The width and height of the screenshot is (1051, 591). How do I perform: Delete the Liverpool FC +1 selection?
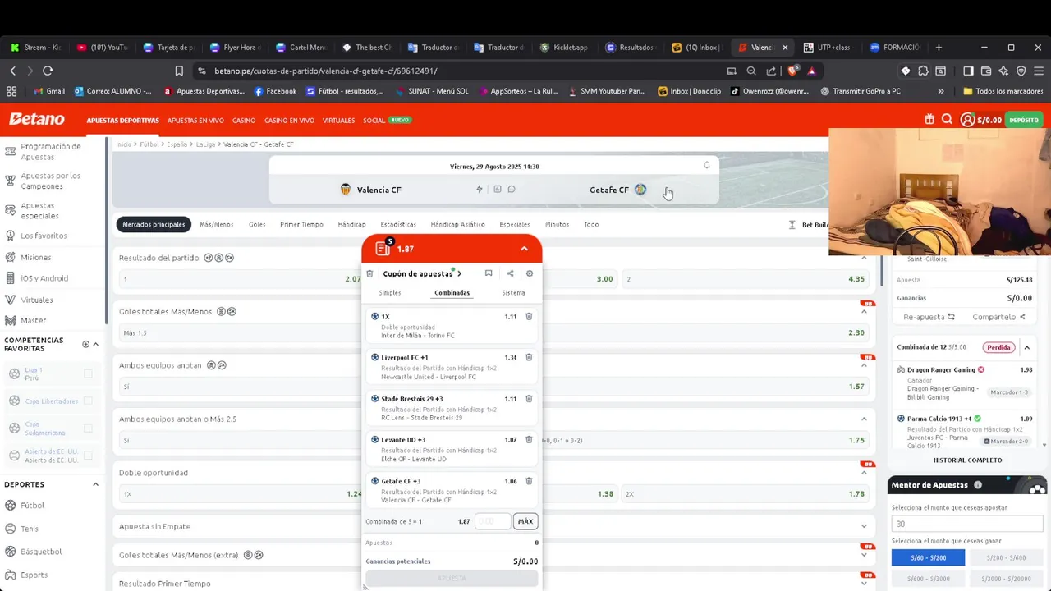coord(529,357)
